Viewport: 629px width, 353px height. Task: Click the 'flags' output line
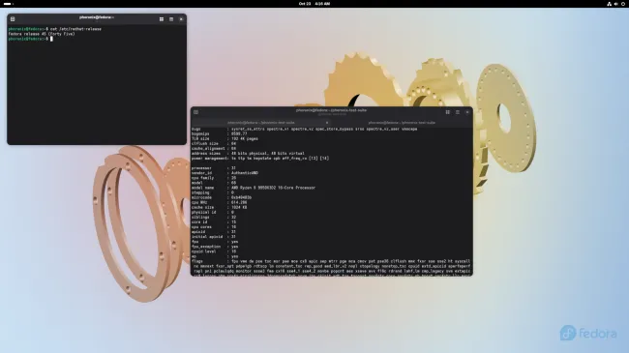tap(331, 261)
